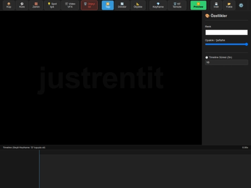
Task: Click the Timeline header label text
Action: pyautogui.click(x=24, y=148)
